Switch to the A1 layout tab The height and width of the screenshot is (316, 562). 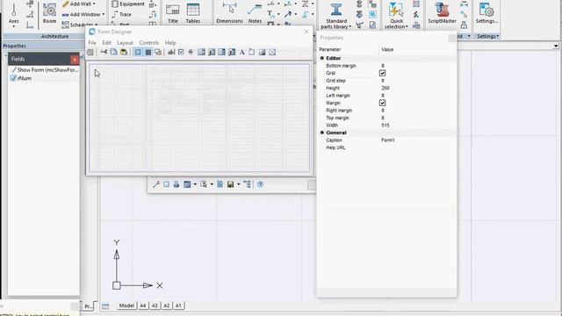(178, 305)
